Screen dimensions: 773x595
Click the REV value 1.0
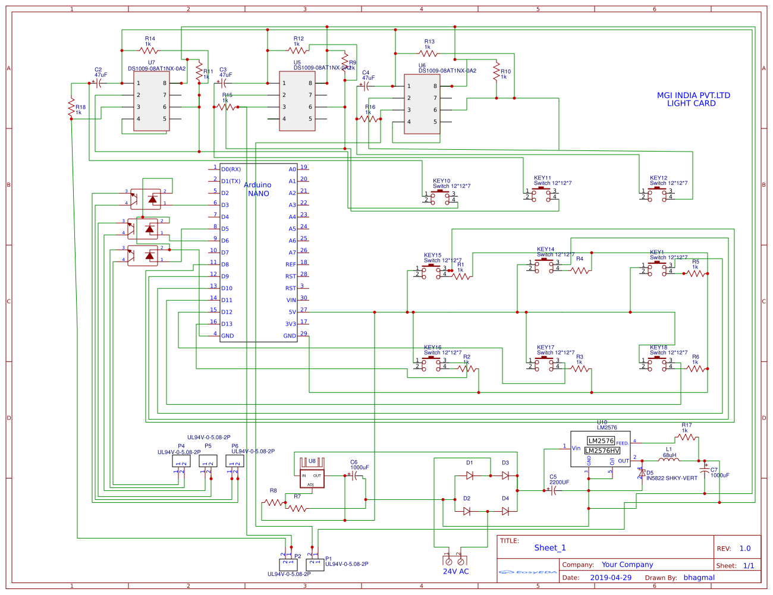point(745,549)
